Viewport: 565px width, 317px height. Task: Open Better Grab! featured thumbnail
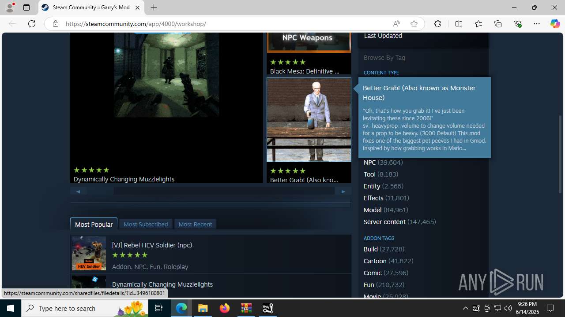pos(309,120)
